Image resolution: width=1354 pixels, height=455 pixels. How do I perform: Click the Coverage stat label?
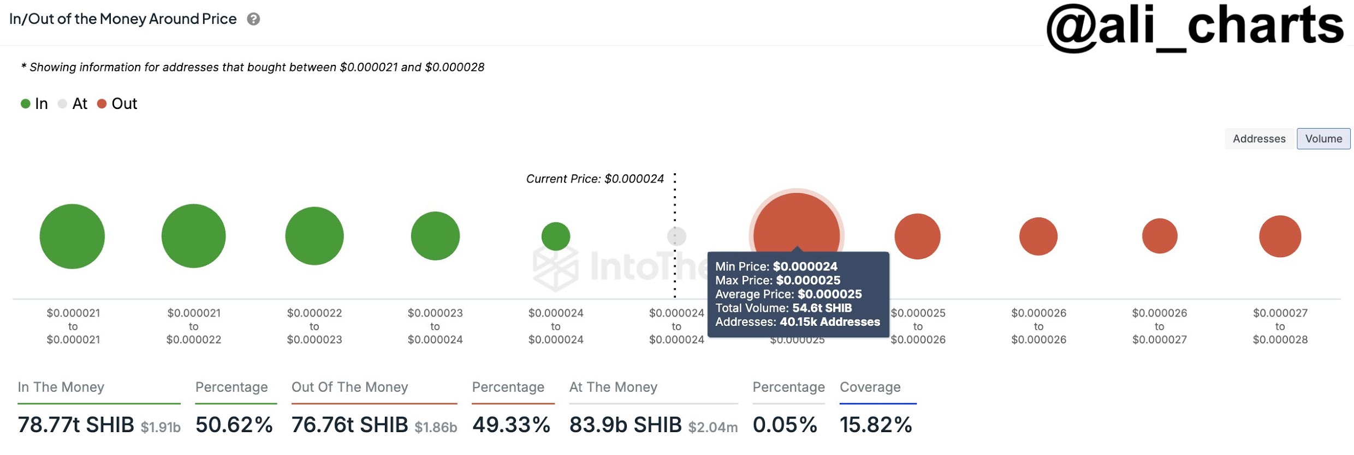click(870, 387)
